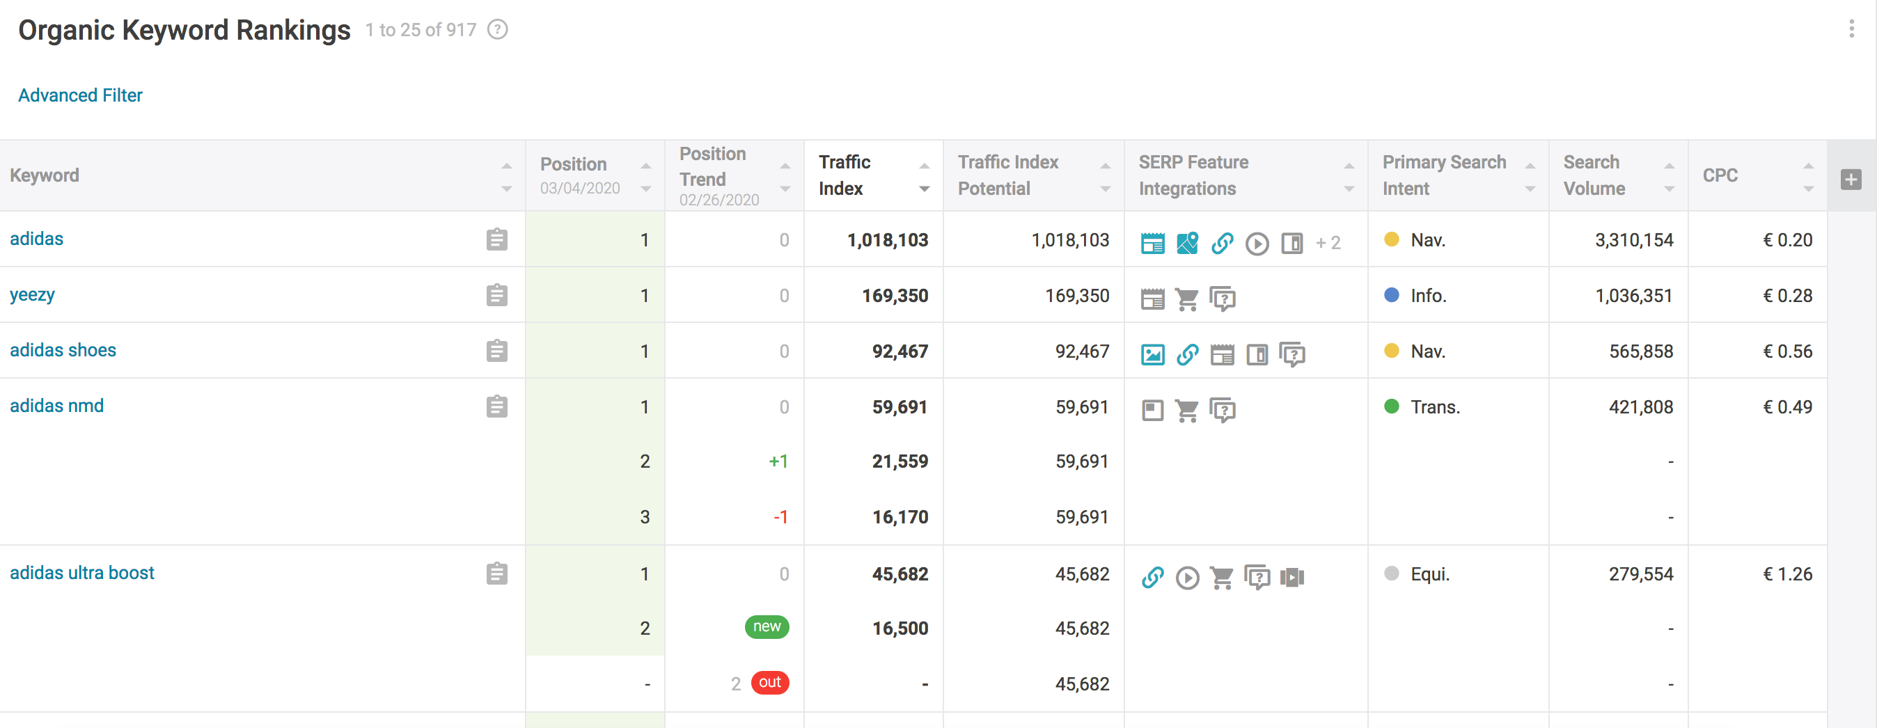Image resolution: width=1877 pixels, height=728 pixels.
Task: Click the first SERP feature icon in the adidas nmd row
Action: point(1152,410)
